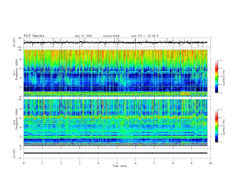Click the '-3' label on ch.1 colorbar
The width and height of the screenshot is (237, 183).
tap(221, 60)
